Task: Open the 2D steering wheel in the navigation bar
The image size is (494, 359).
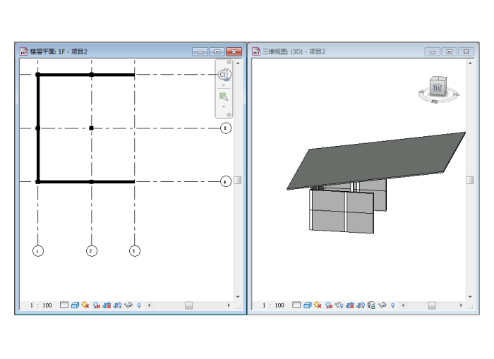Action: 224,74
